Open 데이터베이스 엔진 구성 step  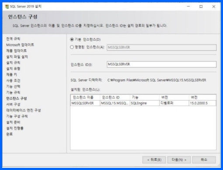pyautogui.click(x=24, y=110)
